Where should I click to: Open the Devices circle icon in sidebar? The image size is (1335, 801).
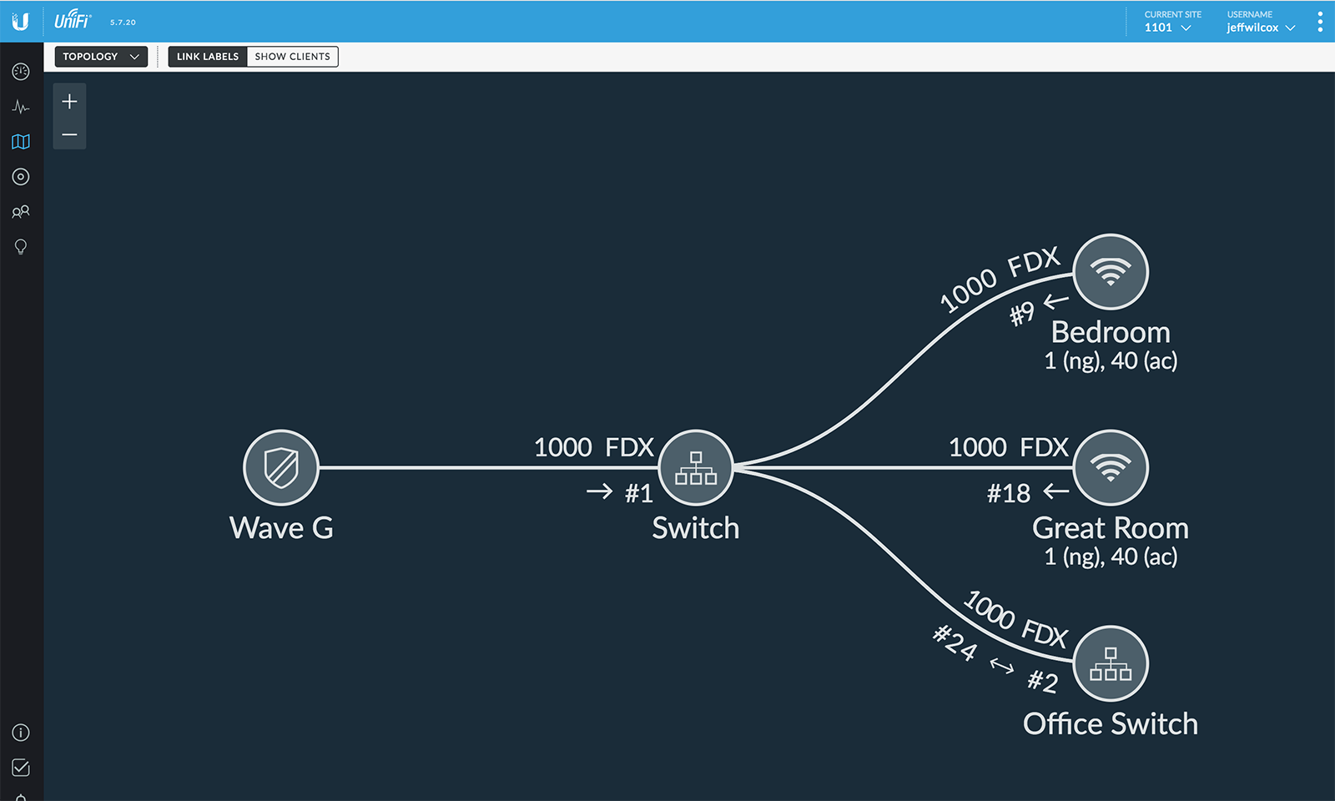(21, 177)
